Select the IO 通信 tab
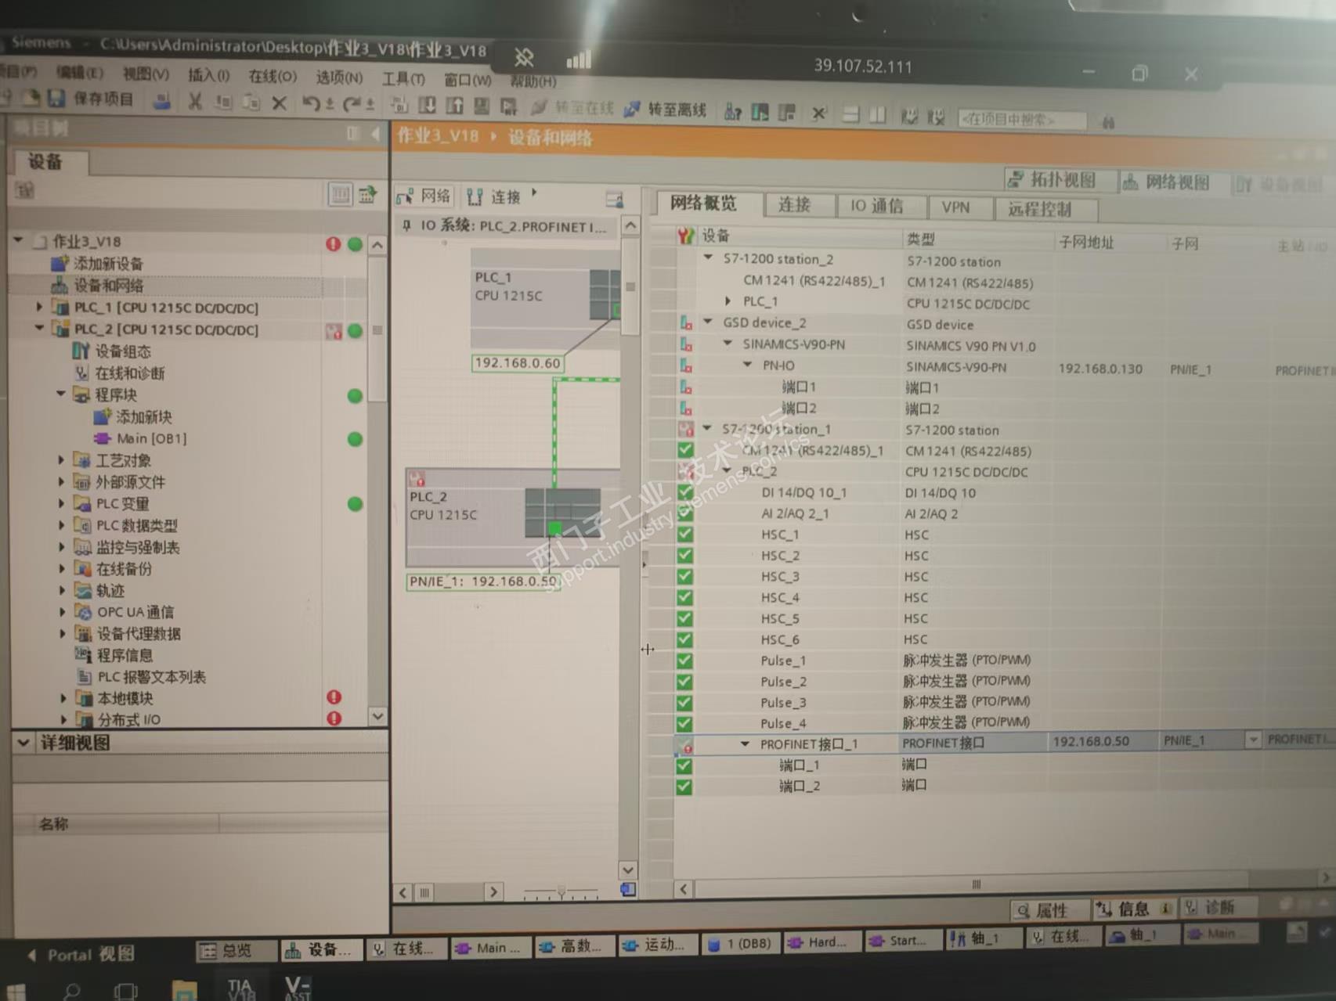Image resolution: width=1336 pixels, height=1001 pixels. [876, 206]
